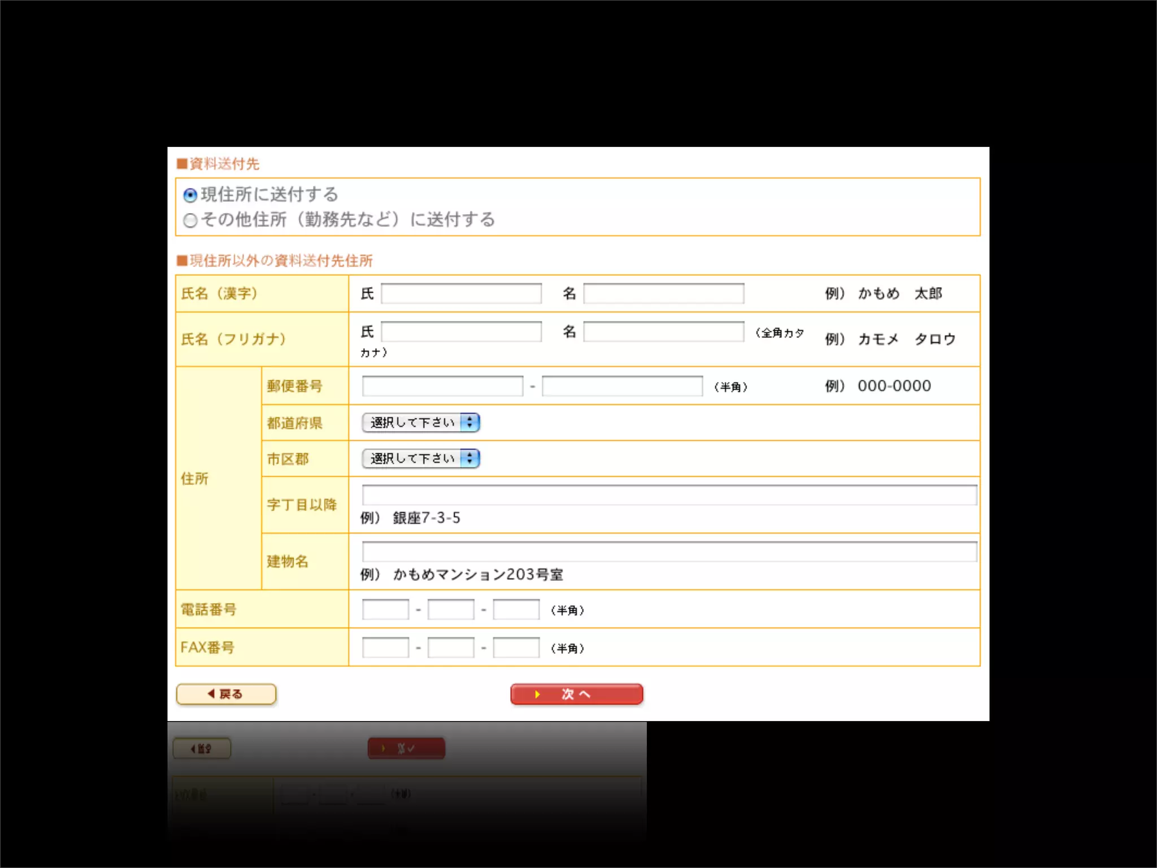The image size is (1157, 868).
Task: Click second postal code box after hyphen
Action: 622,387
